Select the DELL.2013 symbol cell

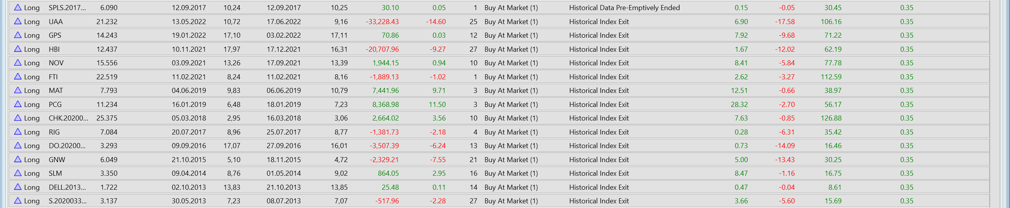(x=67, y=187)
